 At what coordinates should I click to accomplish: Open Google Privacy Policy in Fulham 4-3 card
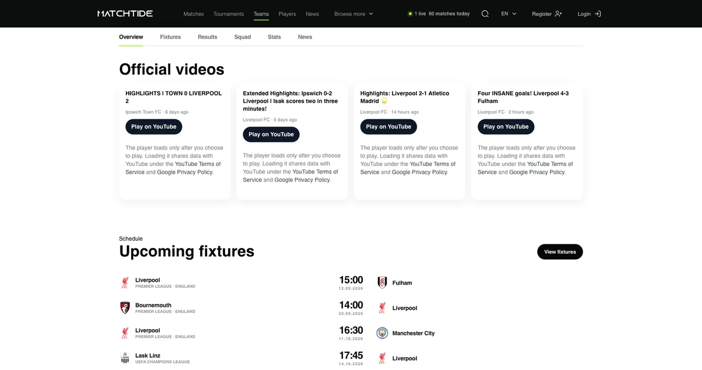coord(537,172)
